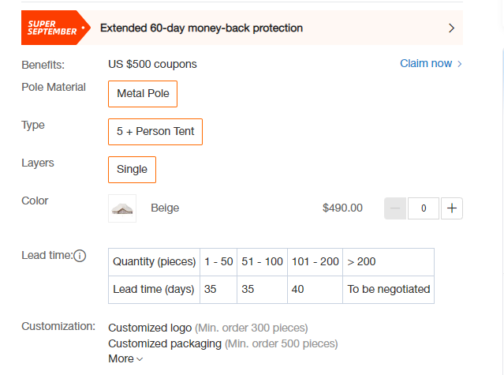Decrease Beige quantity with minus button
This screenshot has width=504, height=375.
pyautogui.click(x=395, y=208)
